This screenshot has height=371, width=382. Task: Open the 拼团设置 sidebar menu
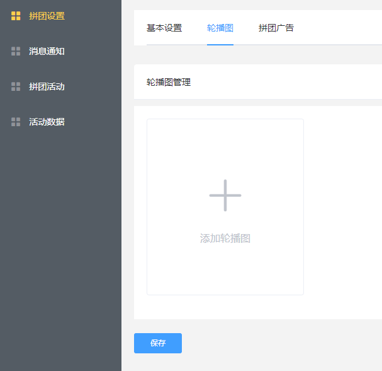tap(47, 16)
